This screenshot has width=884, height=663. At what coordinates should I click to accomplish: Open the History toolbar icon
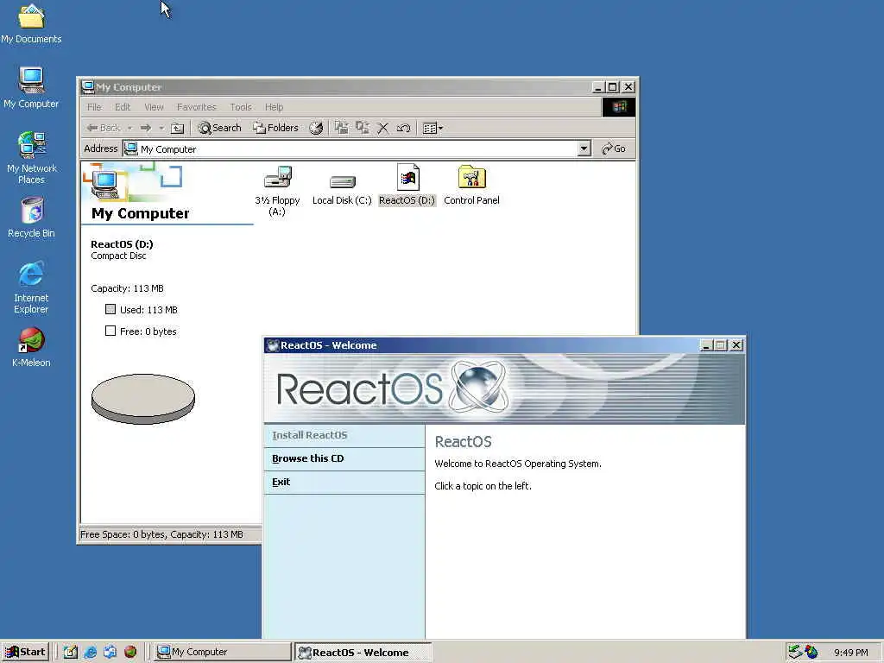[316, 128]
